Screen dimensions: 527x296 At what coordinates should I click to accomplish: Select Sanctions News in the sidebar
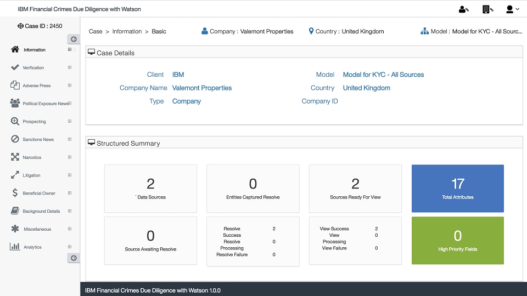(38, 139)
